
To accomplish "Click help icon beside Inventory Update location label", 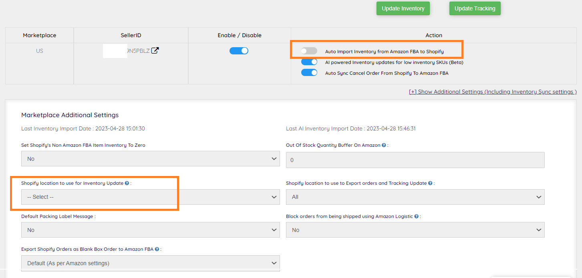I will 127,183.
